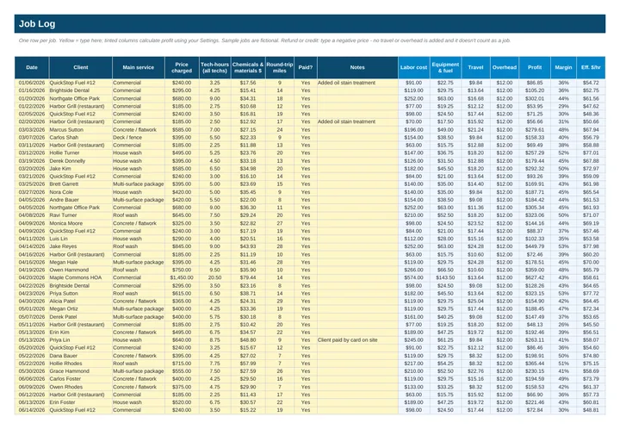Select the Round-trip miles header
The height and width of the screenshot is (429, 620).
coord(280,67)
